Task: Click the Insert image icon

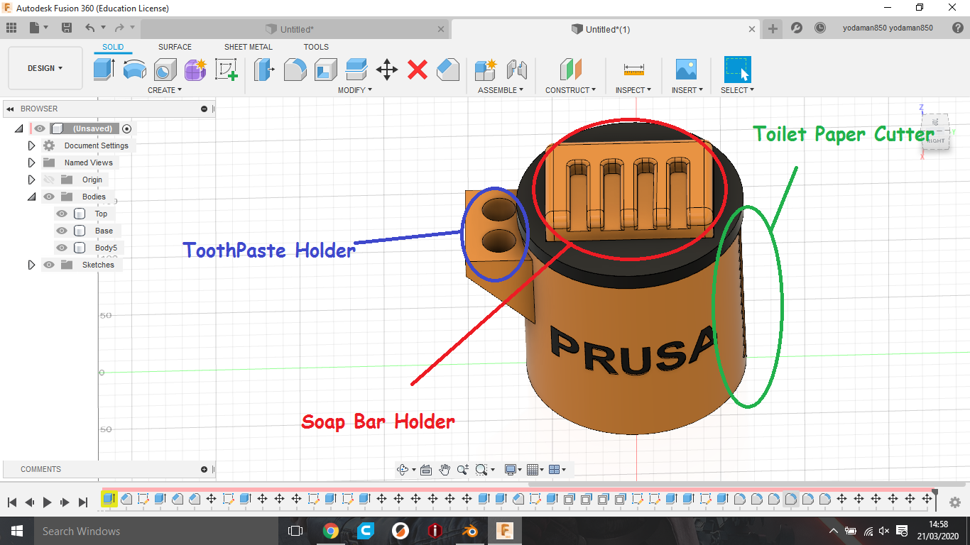Action: point(686,70)
